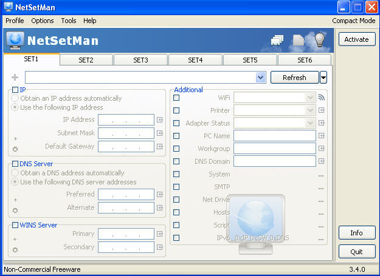
Task: Click the WiFi signal scan icon
Action: pos(322,98)
